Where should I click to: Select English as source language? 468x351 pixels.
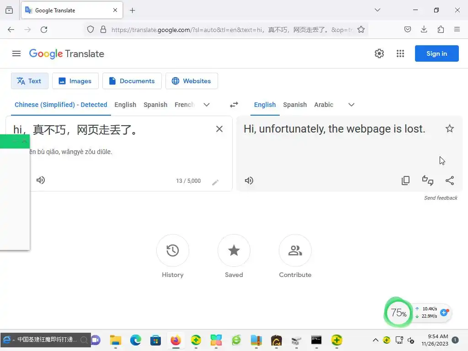click(x=125, y=105)
